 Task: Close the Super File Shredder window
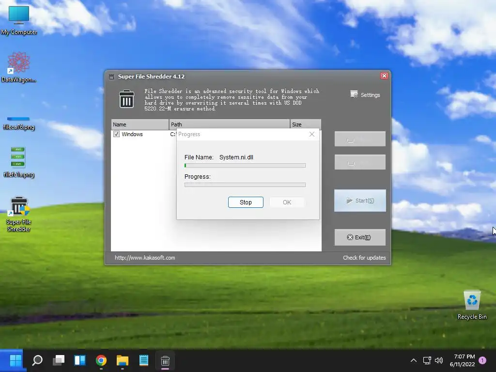point(384,76)
